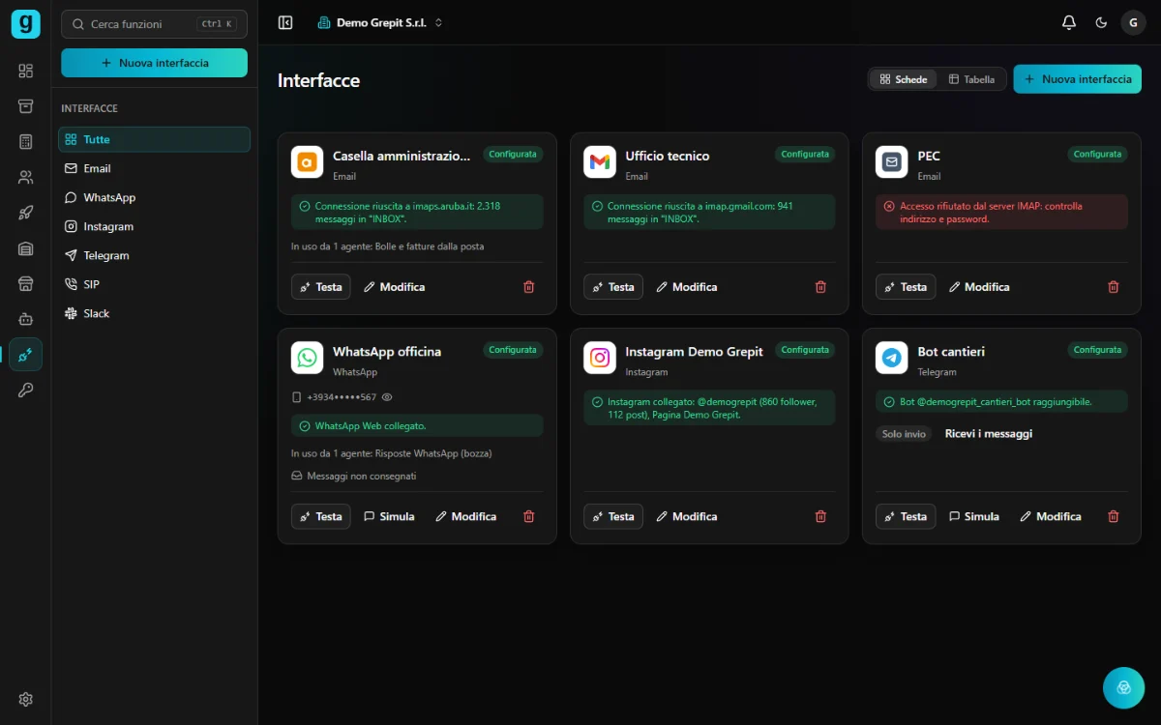The width and height of the screenshot is (1161, 725).
Task: Open notifications bell icon
Action: point(1069,22)
